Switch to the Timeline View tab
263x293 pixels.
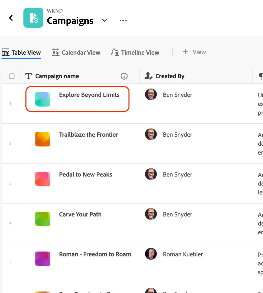click(135, 53)
